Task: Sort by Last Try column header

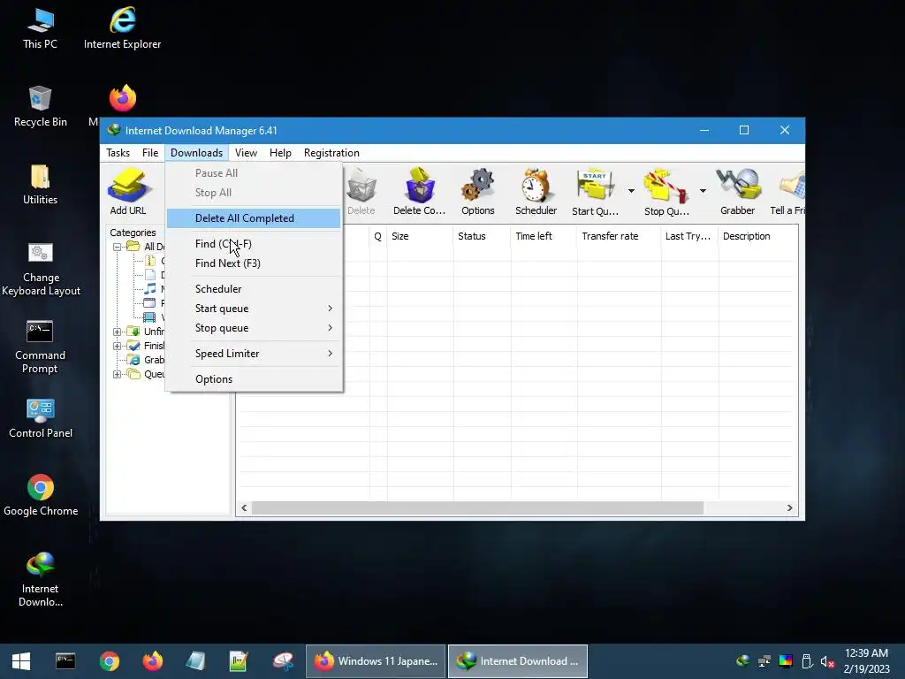Action: click(x=689, y=236)
